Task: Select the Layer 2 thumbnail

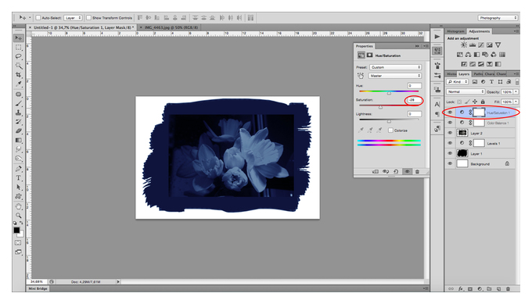Action: pyautogui.click(x=462, y=133)
